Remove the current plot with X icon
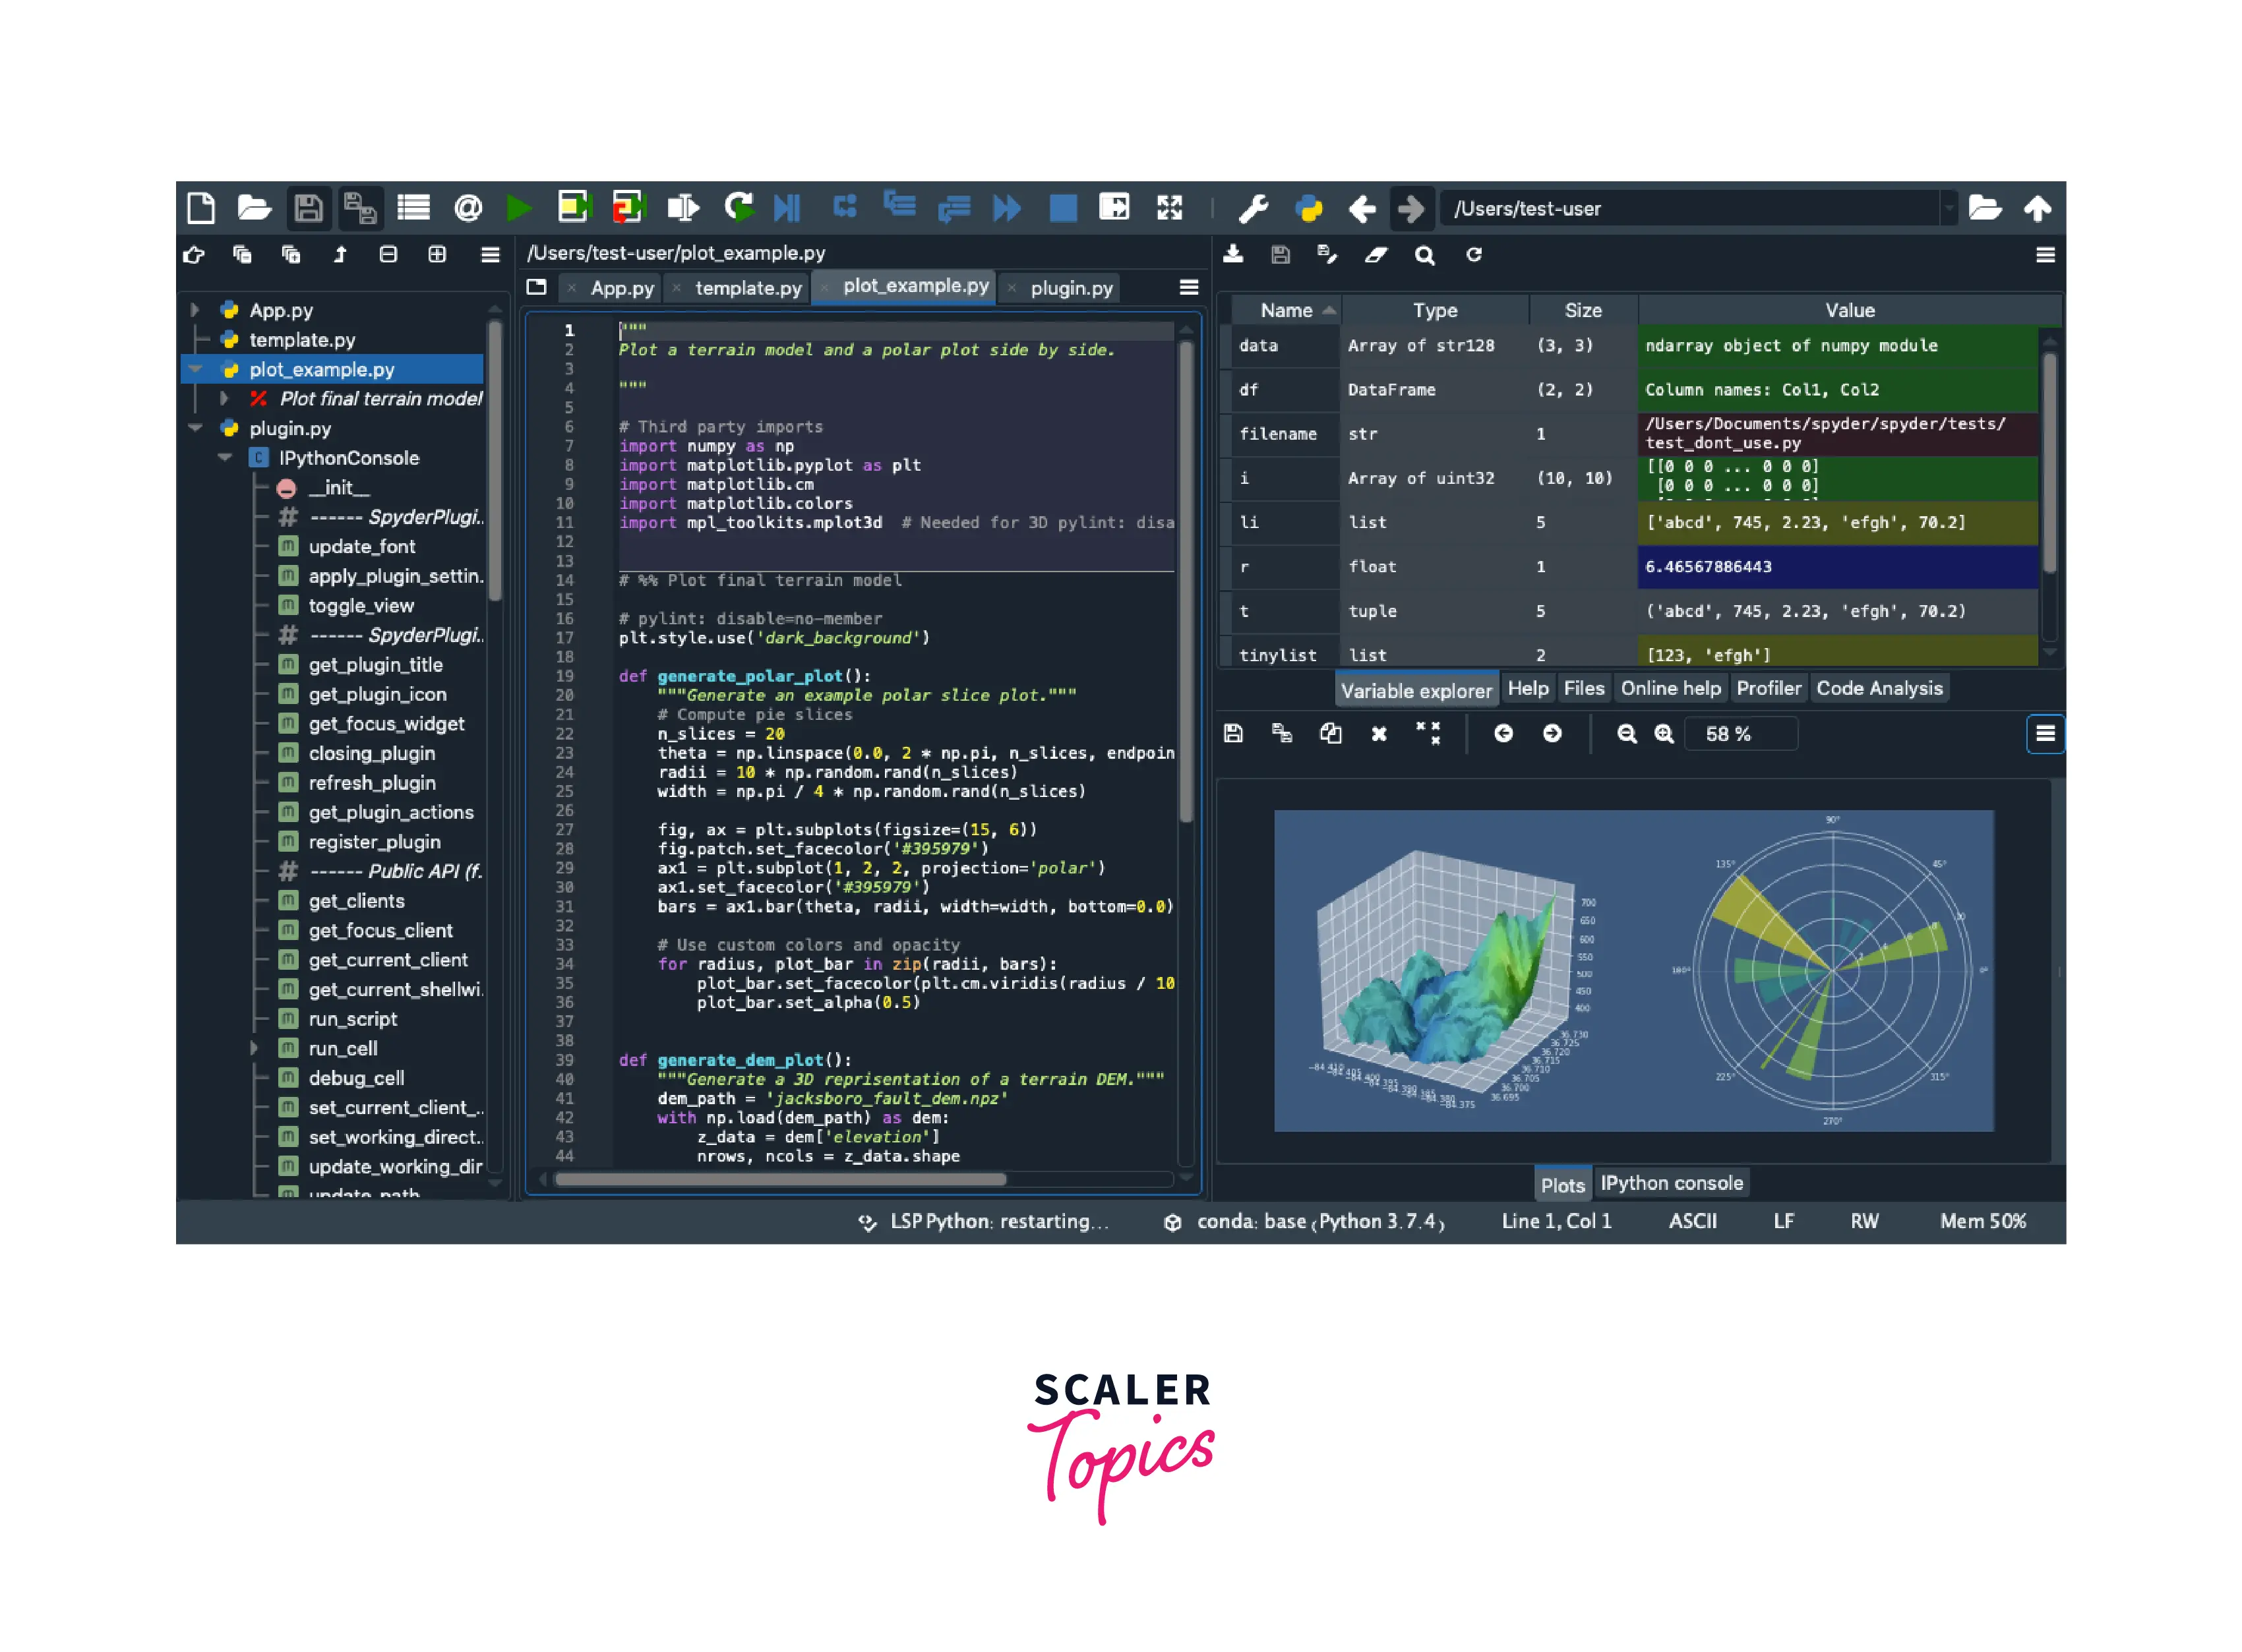This screenshot has width=2242, height=1652. 1378,734
